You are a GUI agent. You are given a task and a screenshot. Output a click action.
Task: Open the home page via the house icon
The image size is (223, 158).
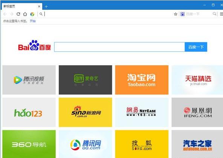(25, 14)
